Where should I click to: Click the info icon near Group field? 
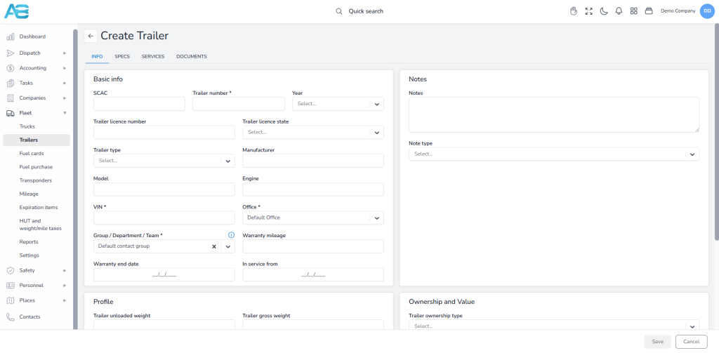tap(231, 235)
